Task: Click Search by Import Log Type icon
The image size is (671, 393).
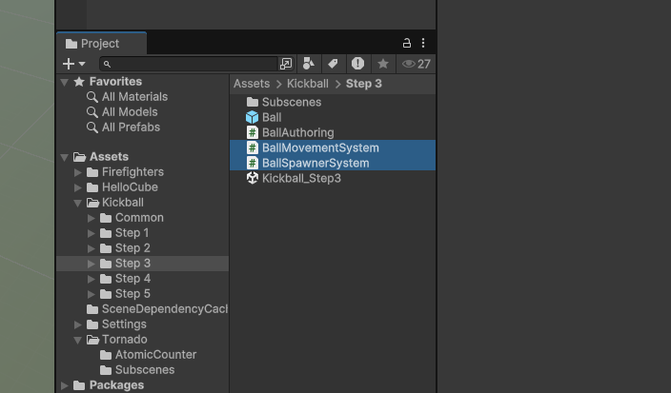Action: click(357, 64)
